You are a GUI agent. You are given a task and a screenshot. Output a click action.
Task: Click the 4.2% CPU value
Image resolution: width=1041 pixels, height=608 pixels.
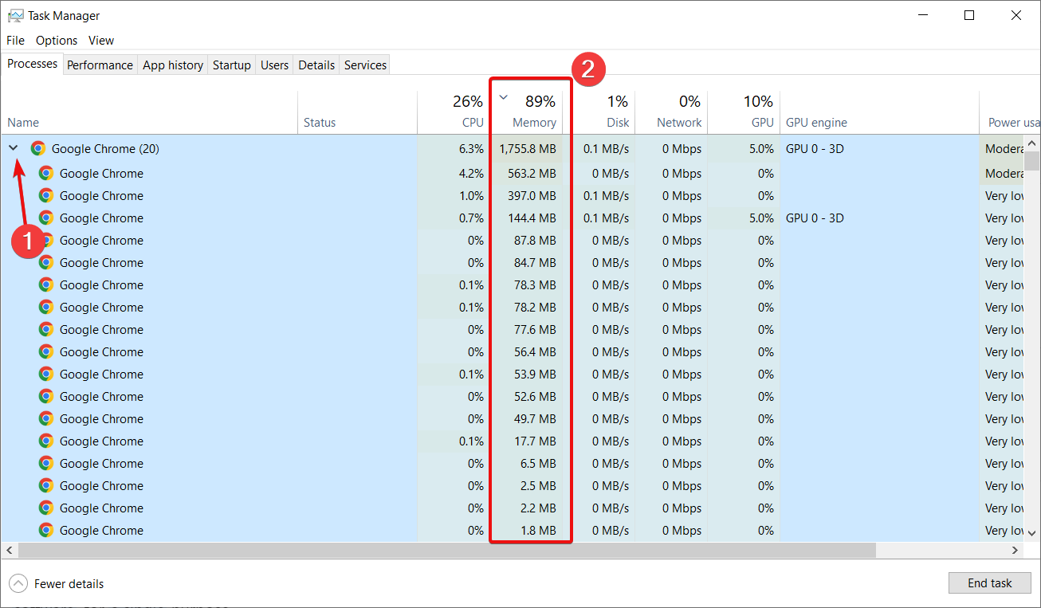[471, 174]
